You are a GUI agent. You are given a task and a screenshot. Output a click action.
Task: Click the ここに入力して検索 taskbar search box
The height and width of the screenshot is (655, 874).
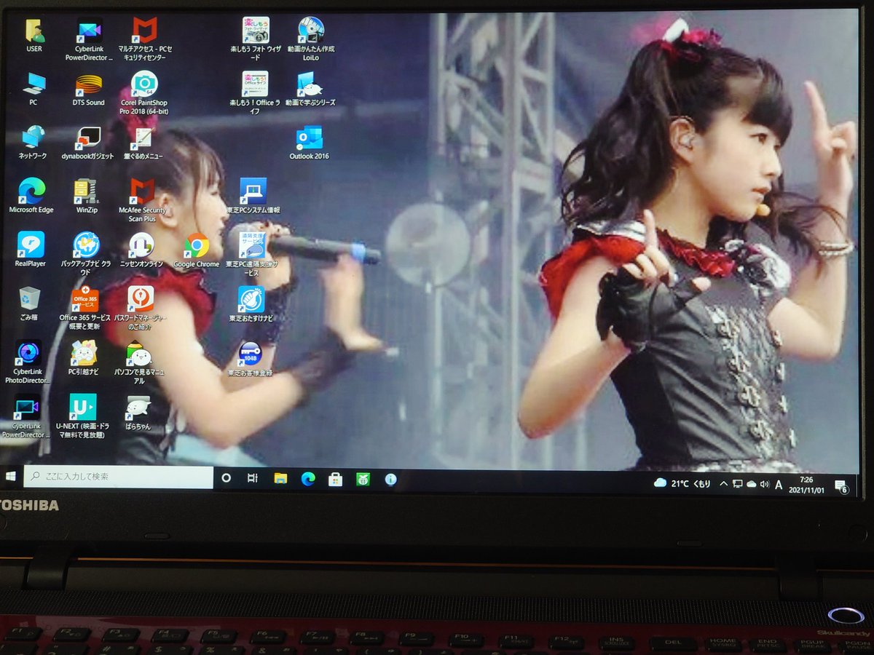coord(118,477)
